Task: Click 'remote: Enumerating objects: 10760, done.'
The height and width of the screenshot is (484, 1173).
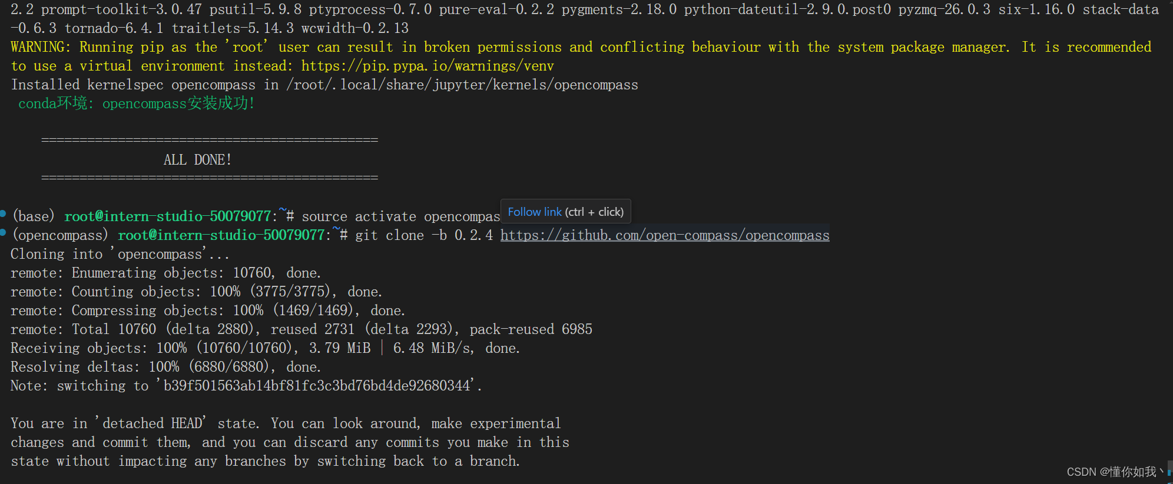Action: 166,273
